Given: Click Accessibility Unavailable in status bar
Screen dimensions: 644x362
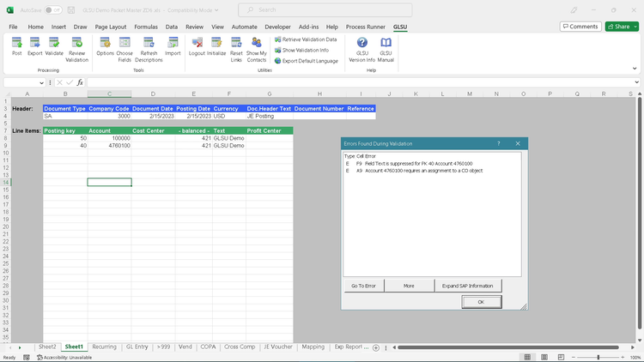Looking at the screenshot, I should point(64,358).
